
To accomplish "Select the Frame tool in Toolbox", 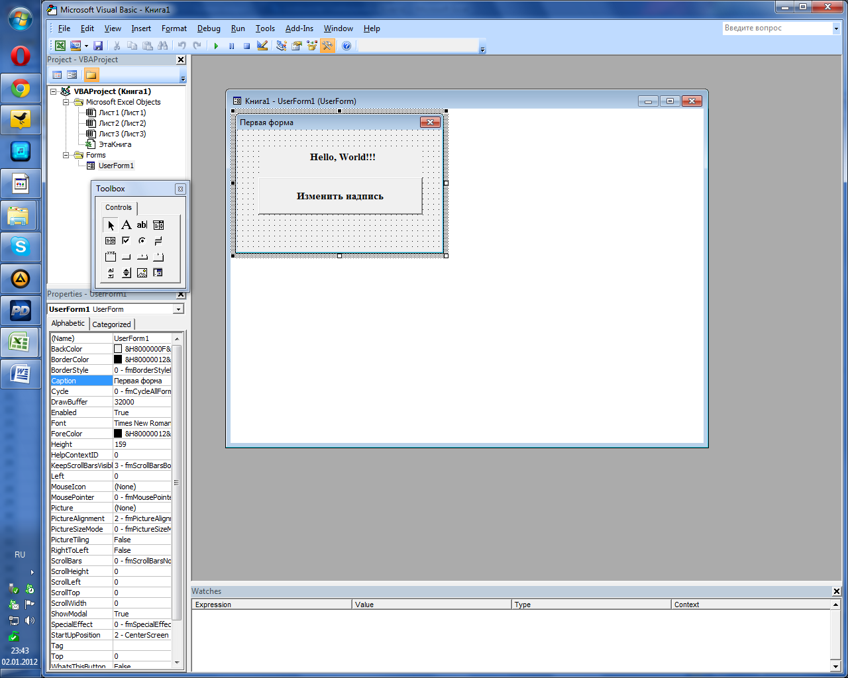I will point(110,257).
